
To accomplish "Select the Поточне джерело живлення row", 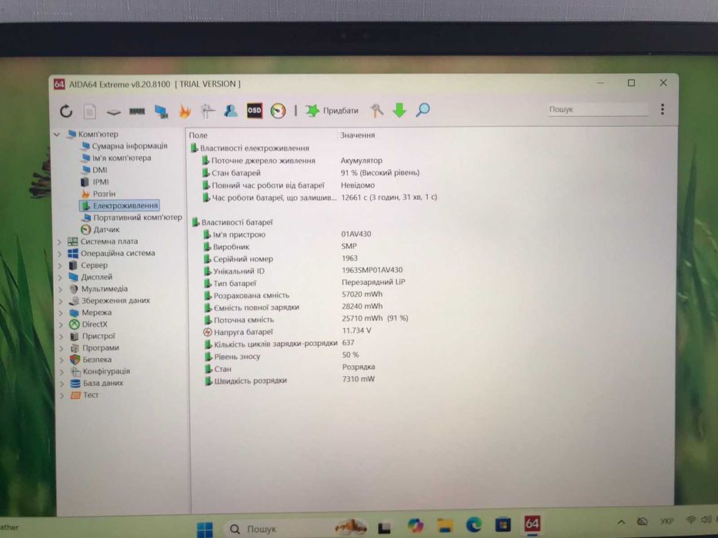I will [293, 161].
